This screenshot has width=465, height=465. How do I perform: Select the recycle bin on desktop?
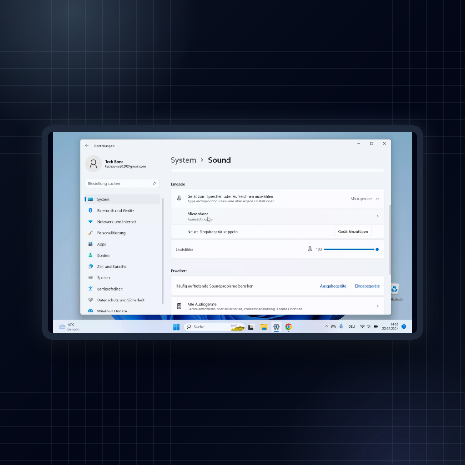pos(395,291)
